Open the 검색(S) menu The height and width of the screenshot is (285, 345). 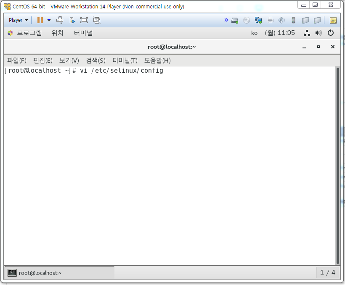pos(96,61)
